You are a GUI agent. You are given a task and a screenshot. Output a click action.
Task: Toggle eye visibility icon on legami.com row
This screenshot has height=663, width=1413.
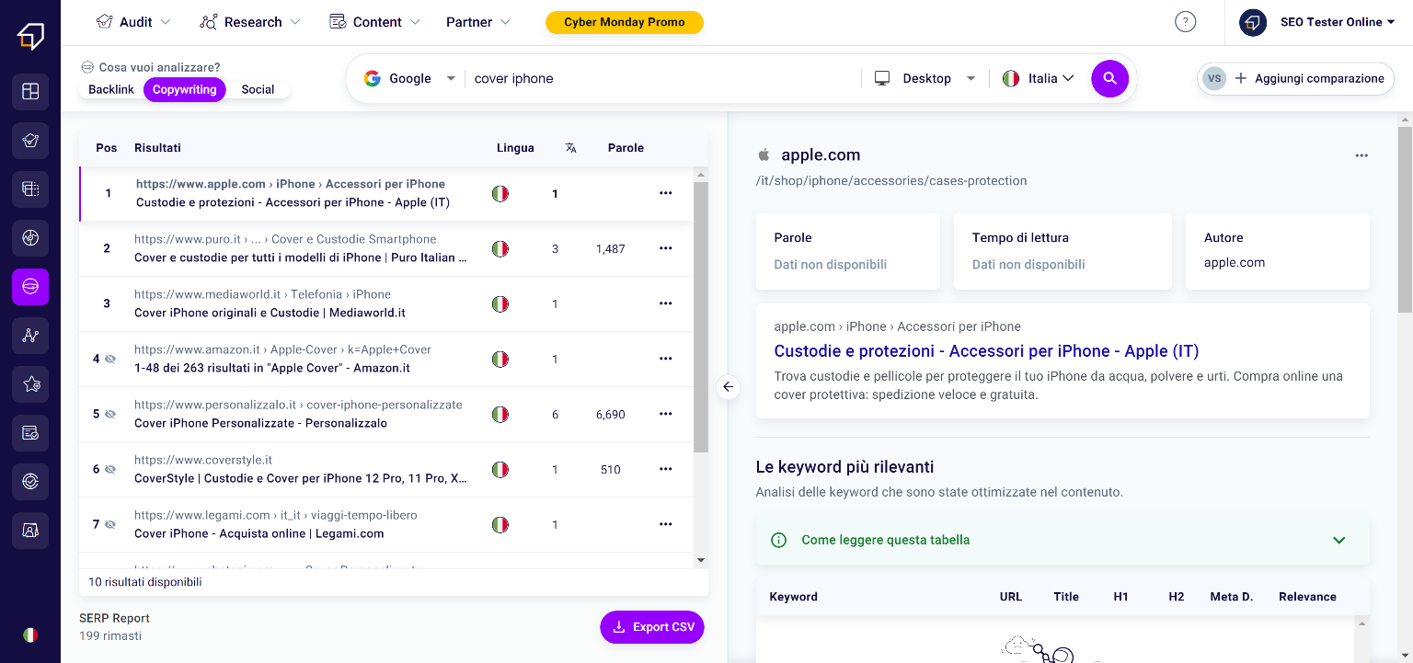[x=110, y=524]
